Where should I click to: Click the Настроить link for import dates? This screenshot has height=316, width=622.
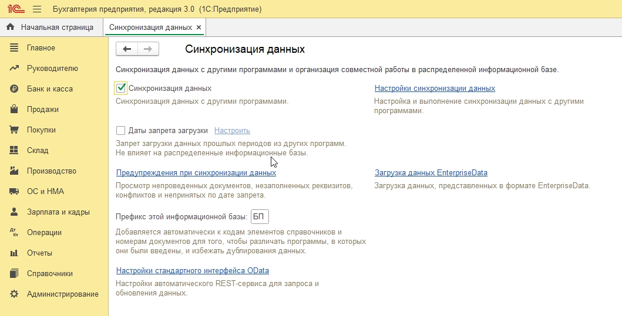point(232,131)
